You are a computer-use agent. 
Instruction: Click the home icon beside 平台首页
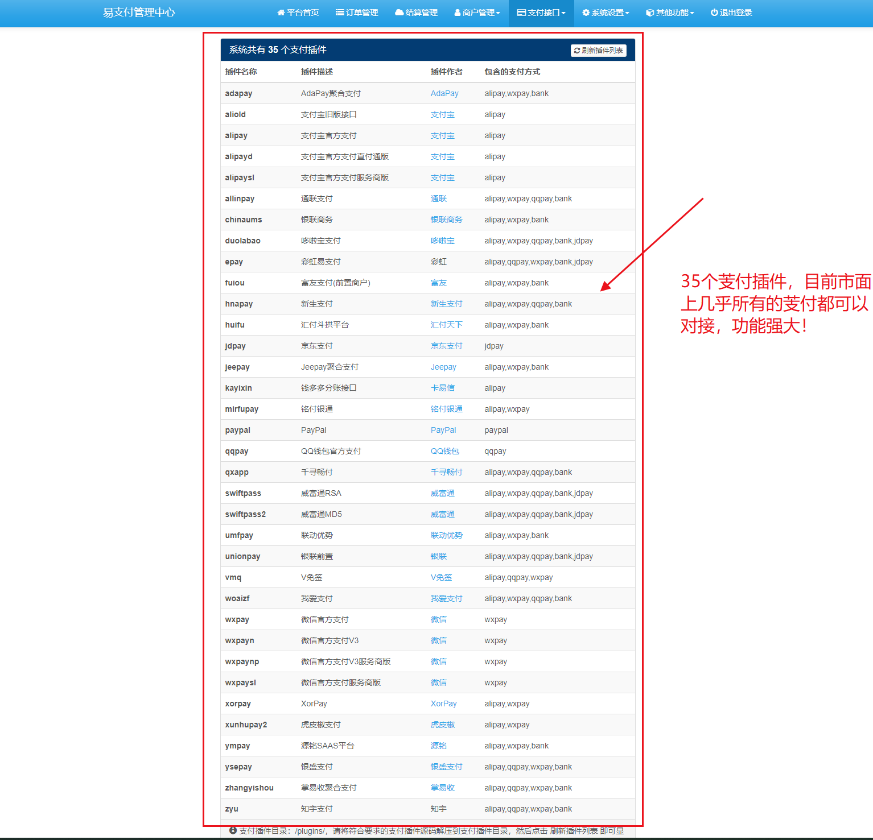click(281, 13)
